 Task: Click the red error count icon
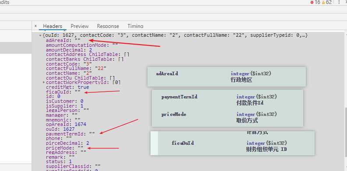(312, 3)
